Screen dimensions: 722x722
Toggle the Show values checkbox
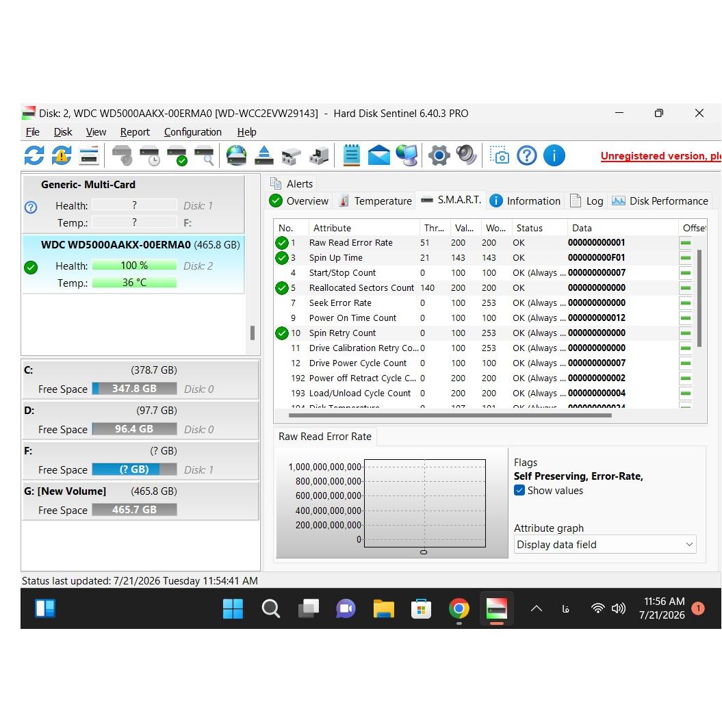pos(519,491)
